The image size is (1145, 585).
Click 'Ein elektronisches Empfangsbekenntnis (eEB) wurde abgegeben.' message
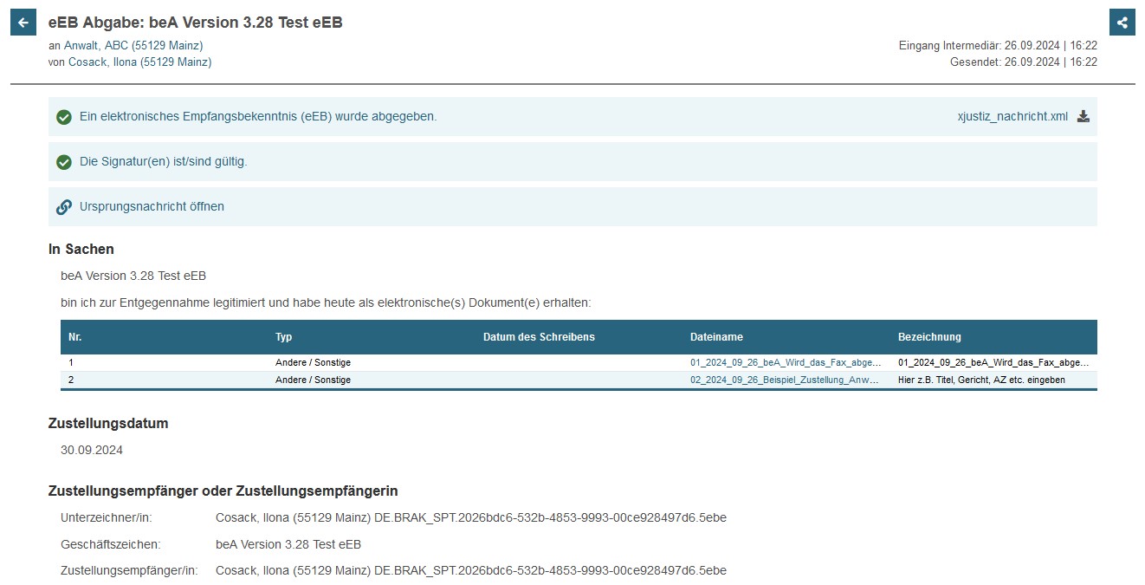[258, 117]
